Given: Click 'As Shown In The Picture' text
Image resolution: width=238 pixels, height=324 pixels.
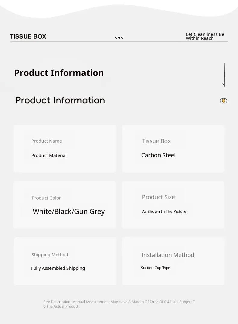Looking at the screenshot, I should [x=164, y=212].
